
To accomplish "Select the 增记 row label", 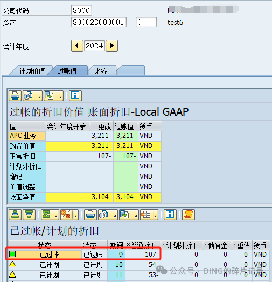I will point(27,177).
